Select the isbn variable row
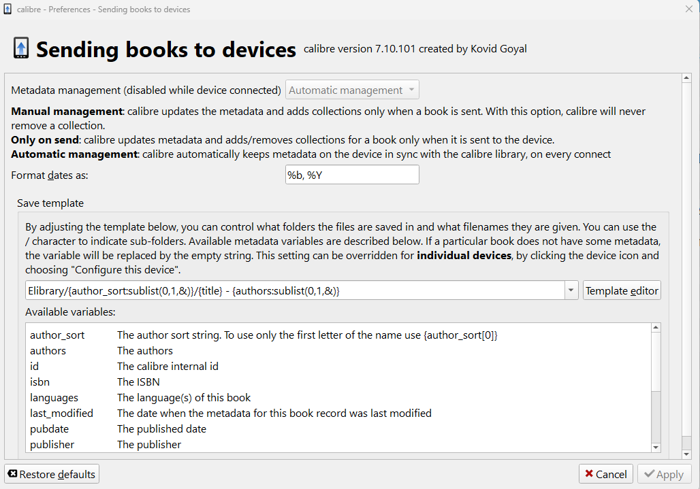The width and height of the screenshot is (700, 489). click(x=39, y=382)
